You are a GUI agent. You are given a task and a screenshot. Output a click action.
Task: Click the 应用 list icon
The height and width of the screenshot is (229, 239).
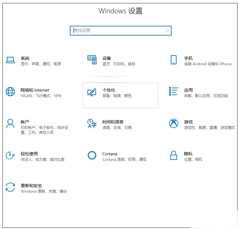pos(174,91)
